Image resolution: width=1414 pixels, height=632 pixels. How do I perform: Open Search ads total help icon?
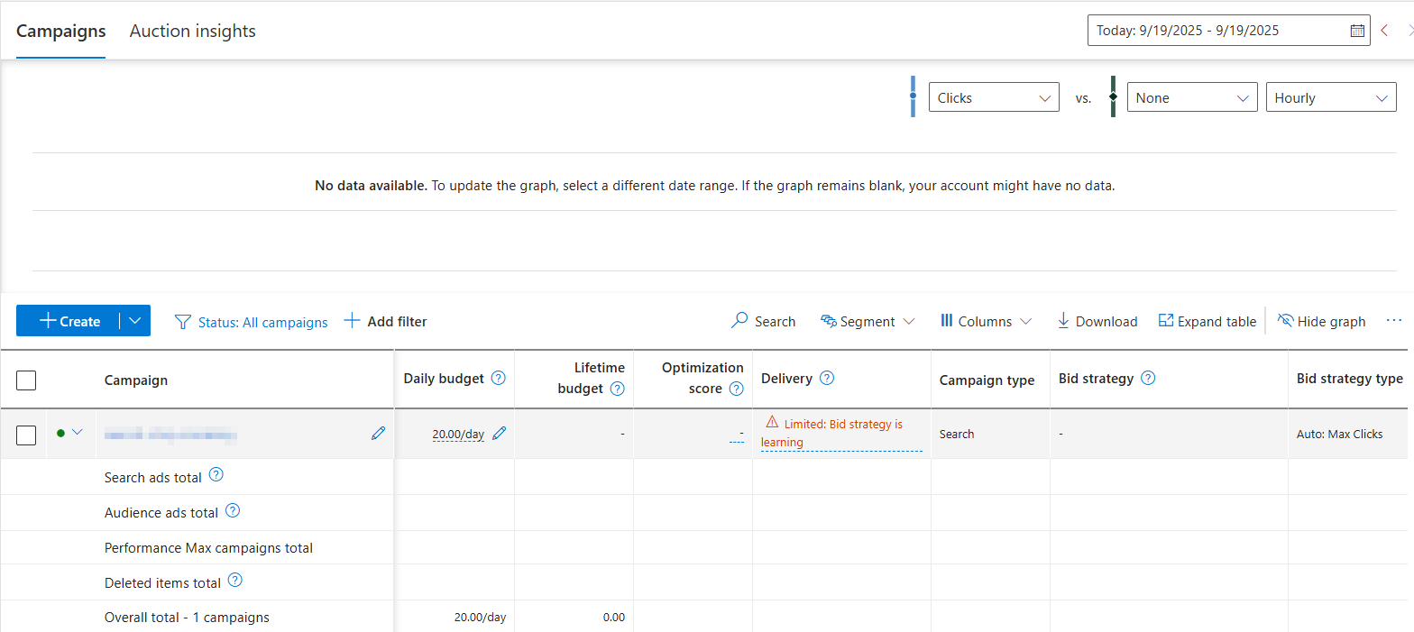(216, 475)
